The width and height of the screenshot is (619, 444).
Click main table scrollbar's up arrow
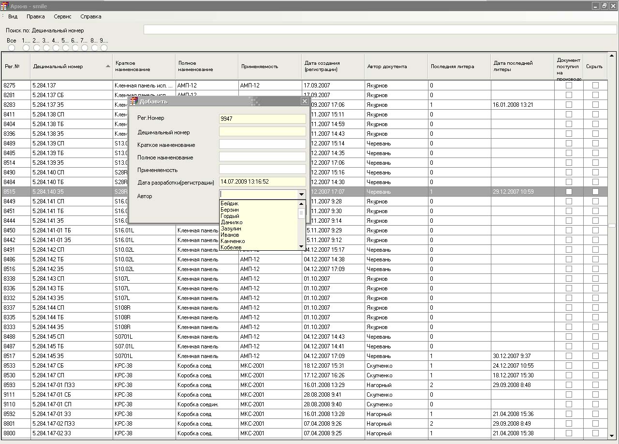(x=612, y=56)
